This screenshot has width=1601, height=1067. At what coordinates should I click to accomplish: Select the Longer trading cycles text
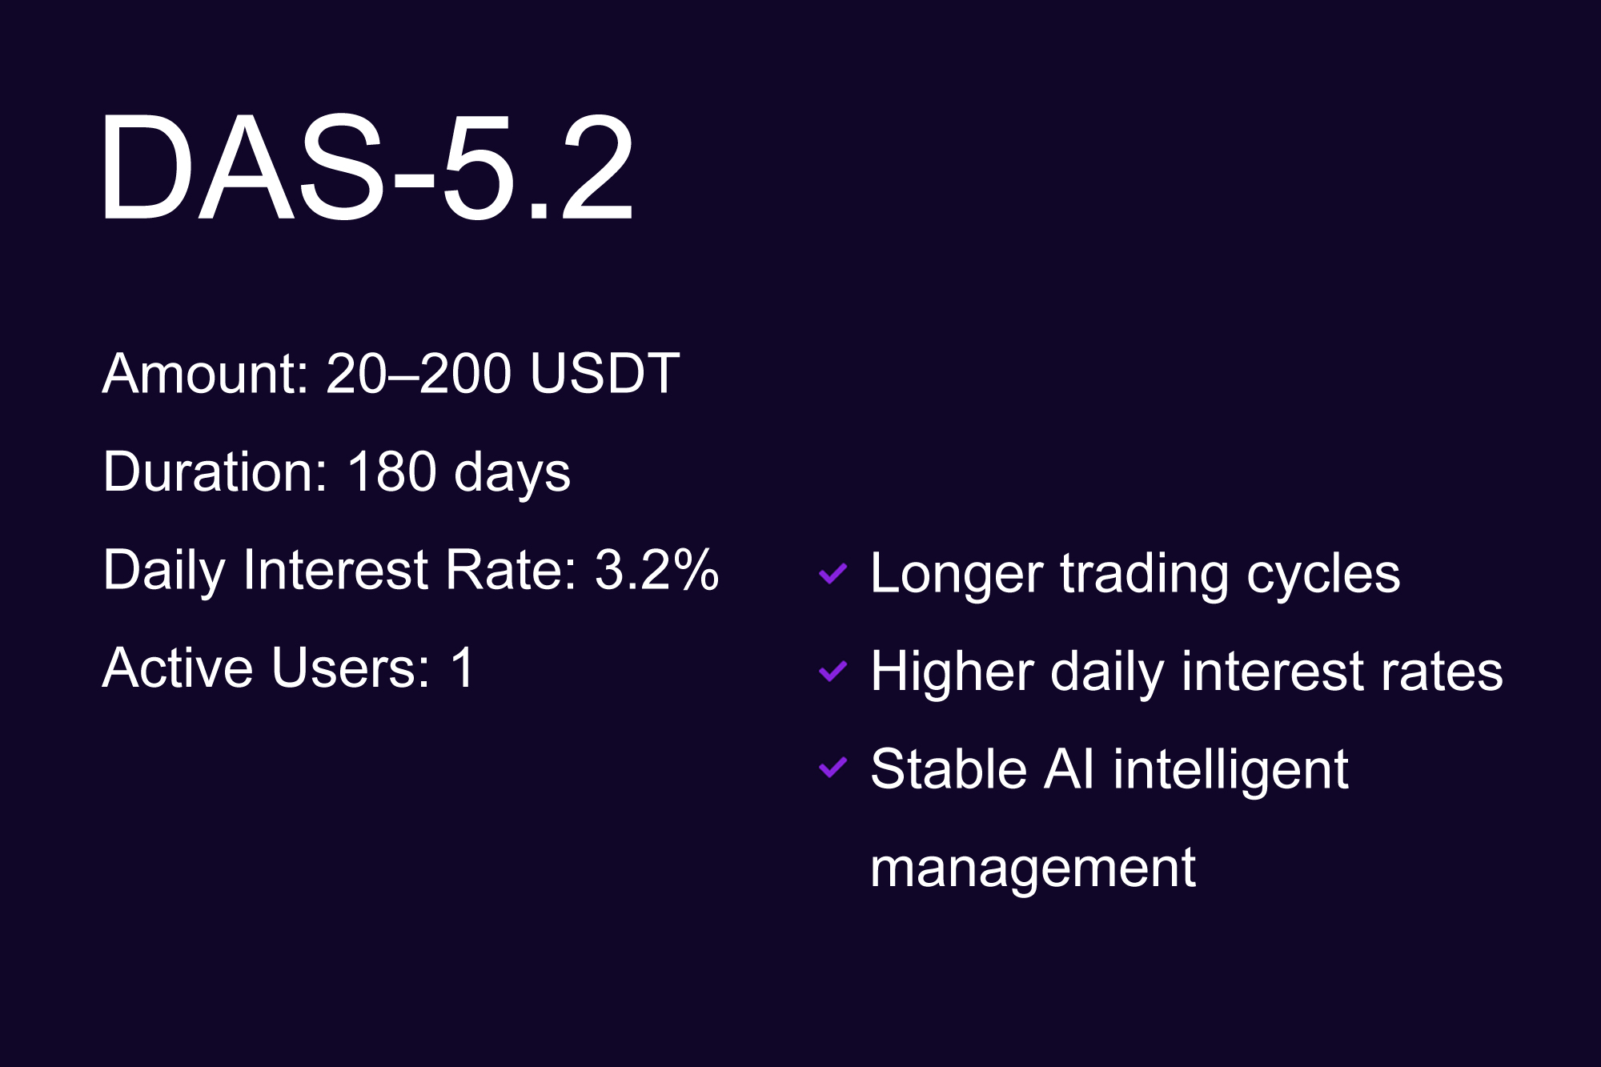coord(1134,573)
